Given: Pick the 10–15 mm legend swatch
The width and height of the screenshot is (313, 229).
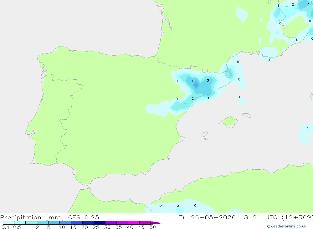Looking at the screenshot, I should (x=65, y=223).
